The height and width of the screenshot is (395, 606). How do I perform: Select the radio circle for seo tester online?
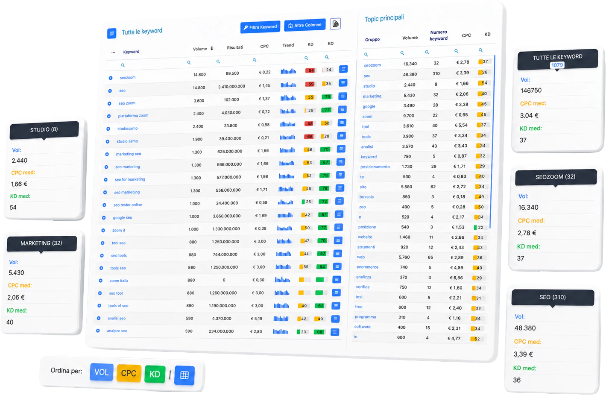click(x=104, y=205)
